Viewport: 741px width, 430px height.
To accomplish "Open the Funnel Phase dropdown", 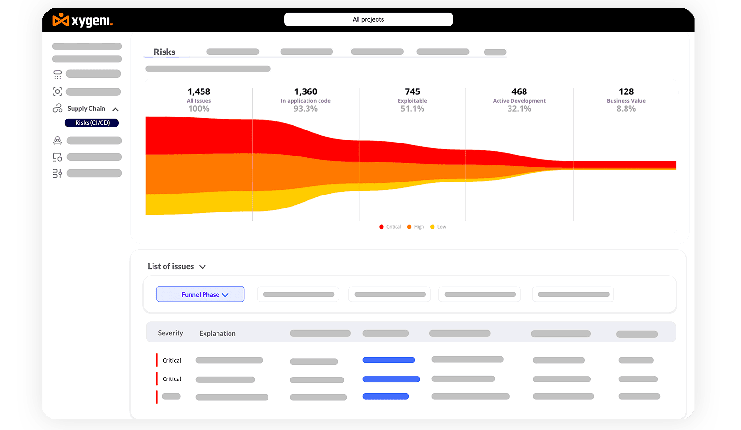I will coord(200,294).
